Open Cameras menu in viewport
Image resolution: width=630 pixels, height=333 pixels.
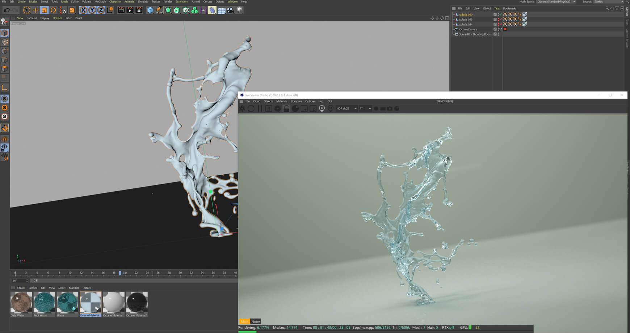pyautogui.click(x=31, y=18)
